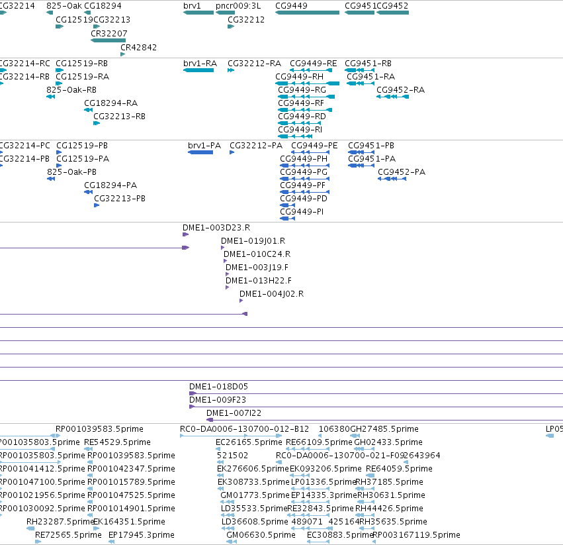Image resolution: width=563 pixels, height=545 pixels.
Task: Click BAC end DME1-003D23.R
Action: pos(185,234)
